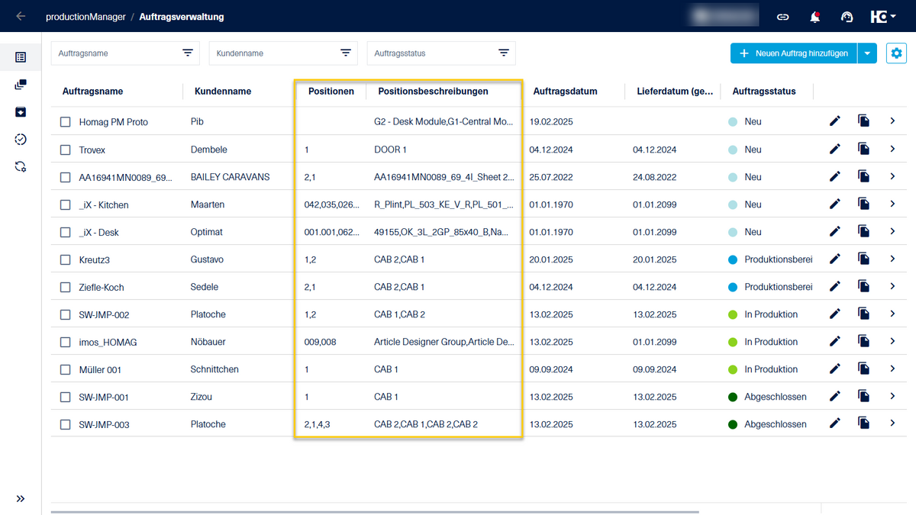
Task: Click the back arrow in the header
Action: (21, 16)
